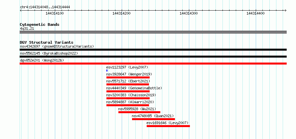
Task: Select the red bar under esv1691646
Action: click(168, 126)
